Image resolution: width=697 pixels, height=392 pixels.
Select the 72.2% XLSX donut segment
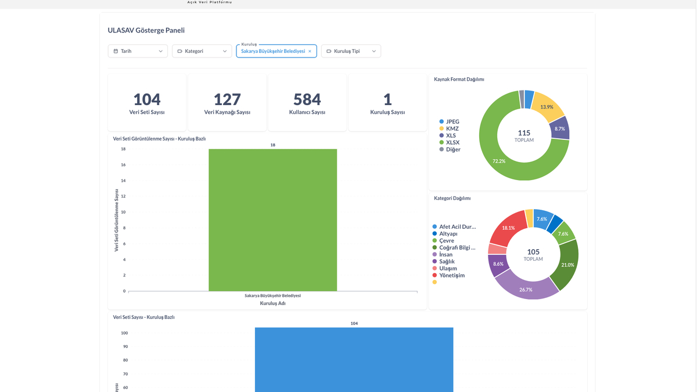498,161
